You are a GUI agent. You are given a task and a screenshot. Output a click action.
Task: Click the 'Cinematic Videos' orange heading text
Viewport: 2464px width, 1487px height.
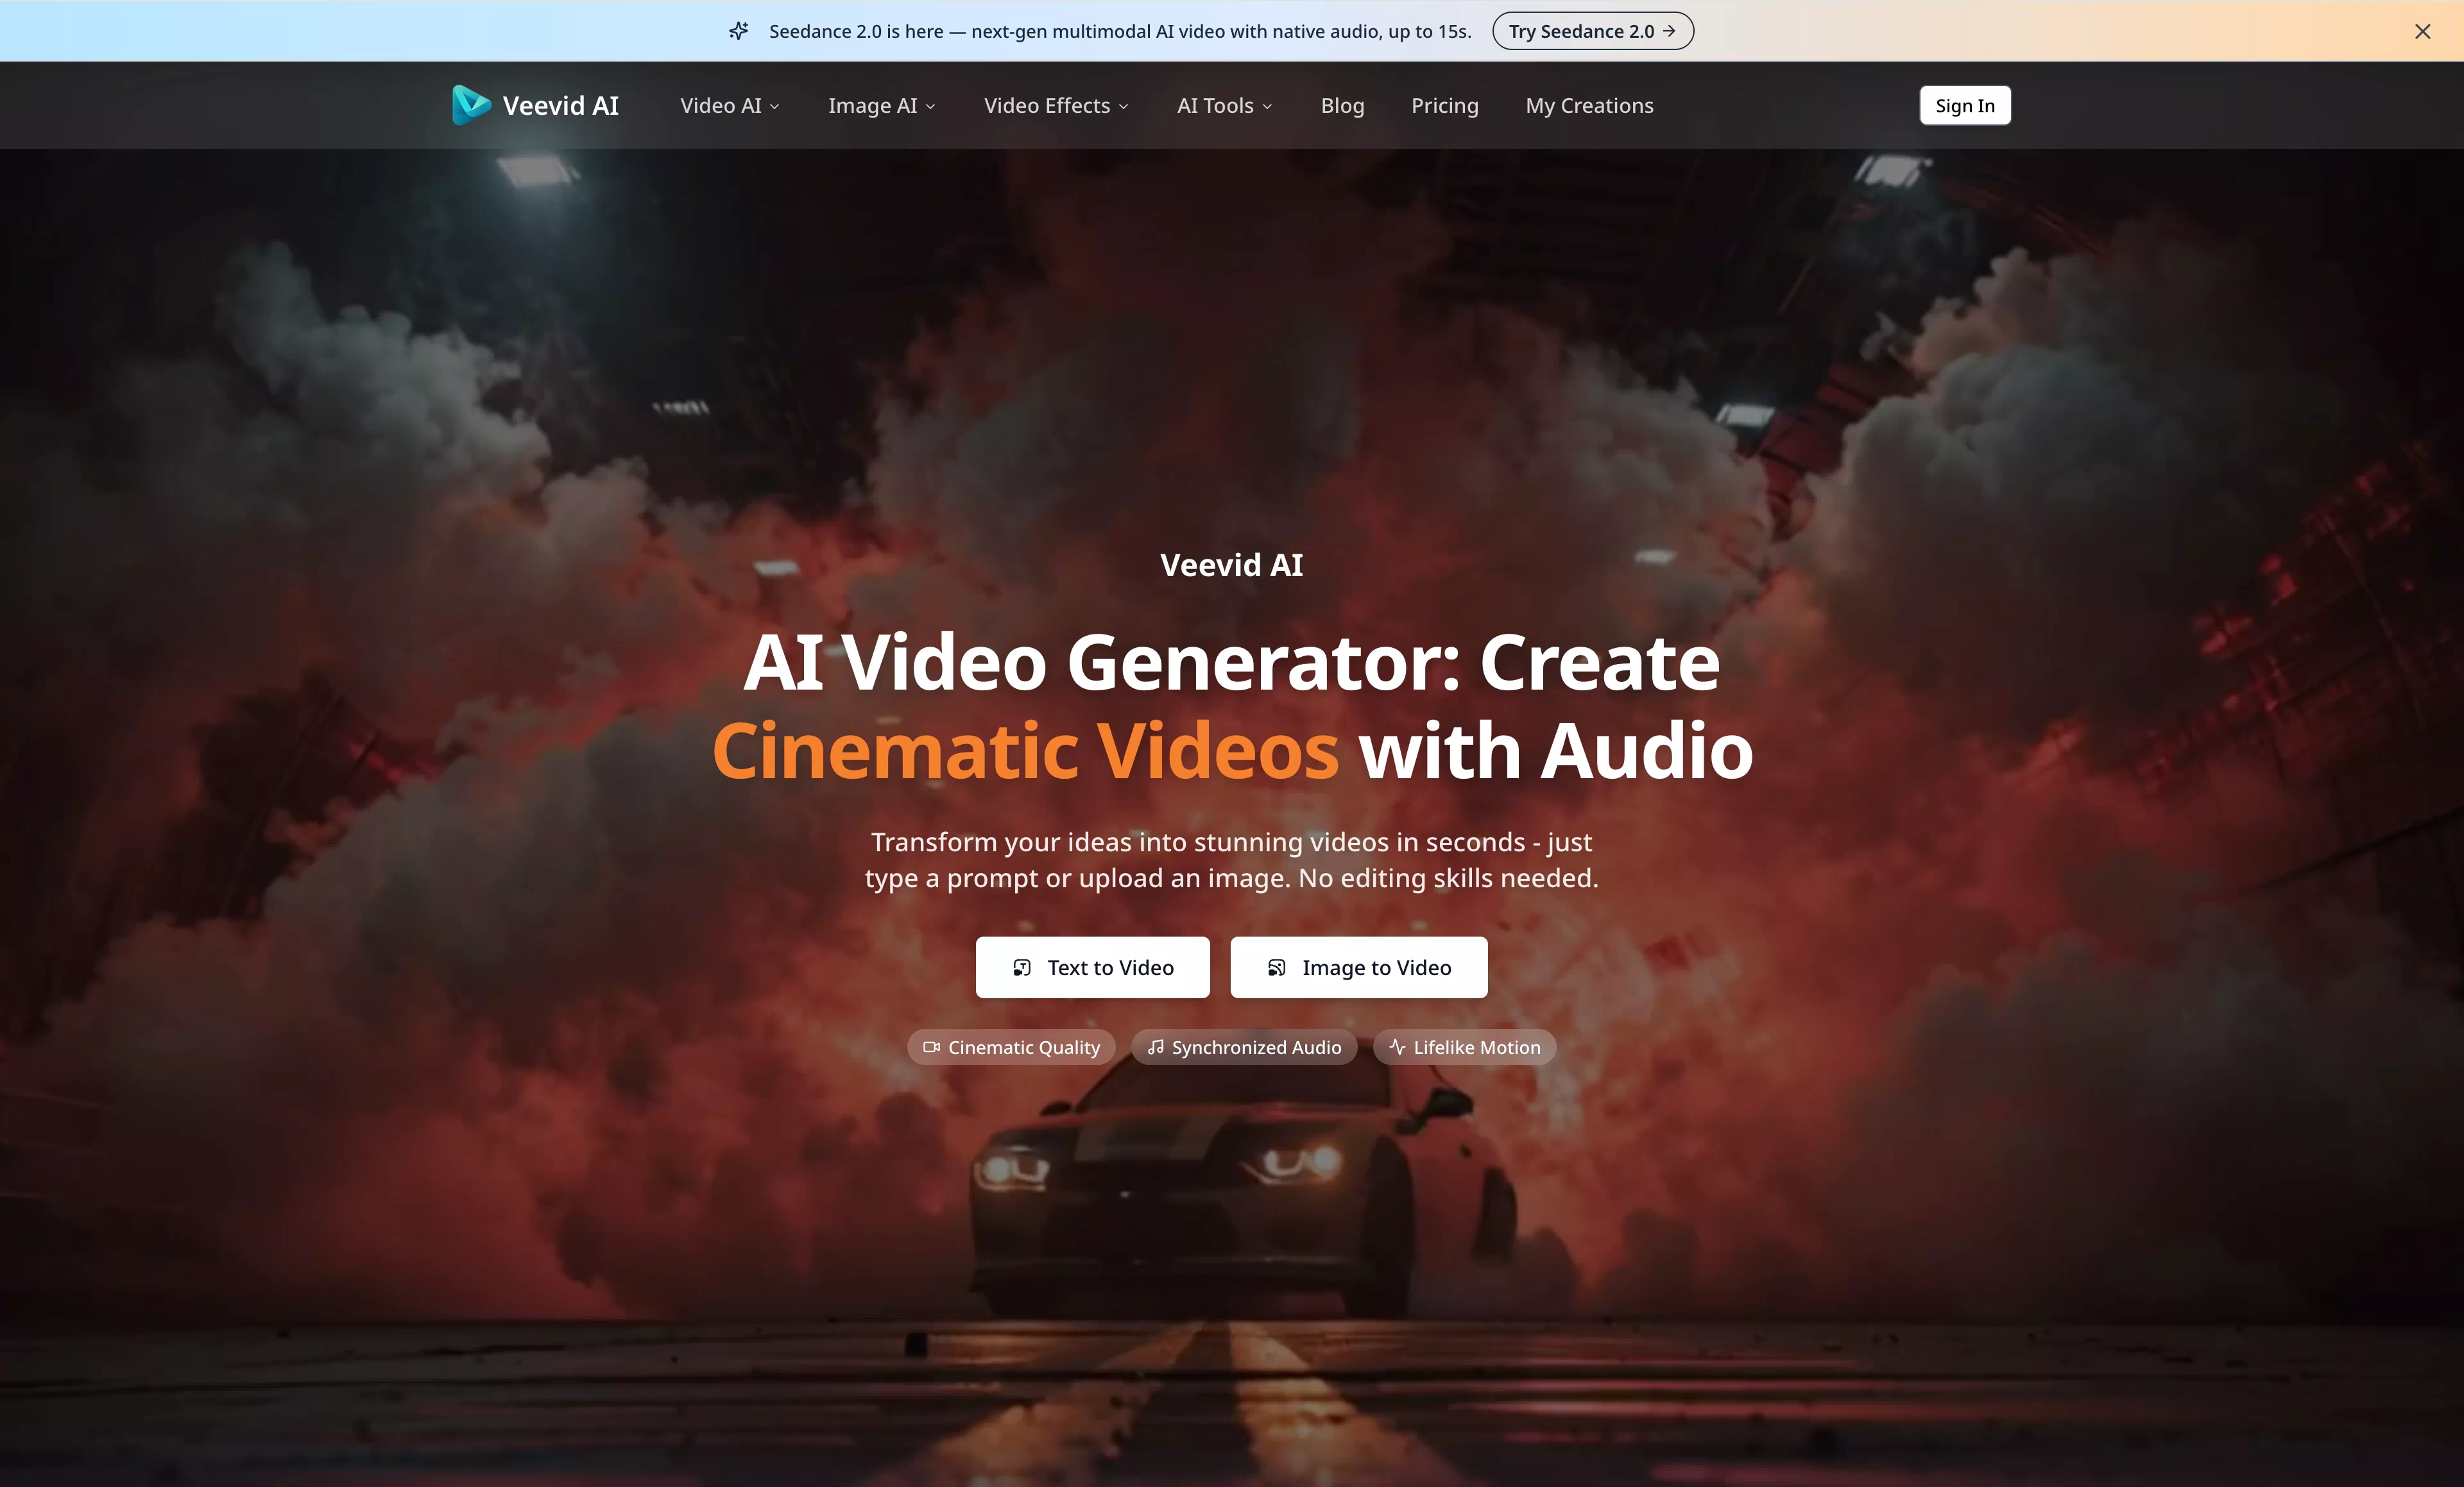pyautogui.click(x=1025, y=751)
